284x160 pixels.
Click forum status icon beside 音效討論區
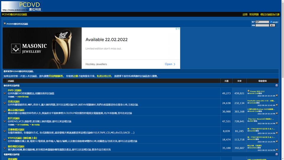tap(5, 103)
